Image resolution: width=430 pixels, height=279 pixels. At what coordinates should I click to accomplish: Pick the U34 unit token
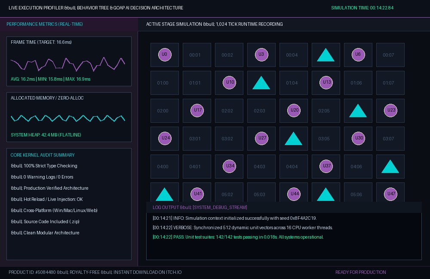[229, 166]
